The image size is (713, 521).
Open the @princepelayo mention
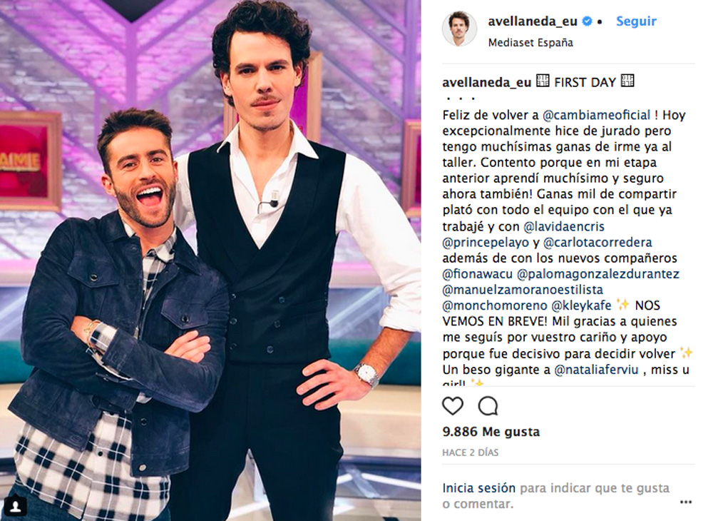point(486,243)
